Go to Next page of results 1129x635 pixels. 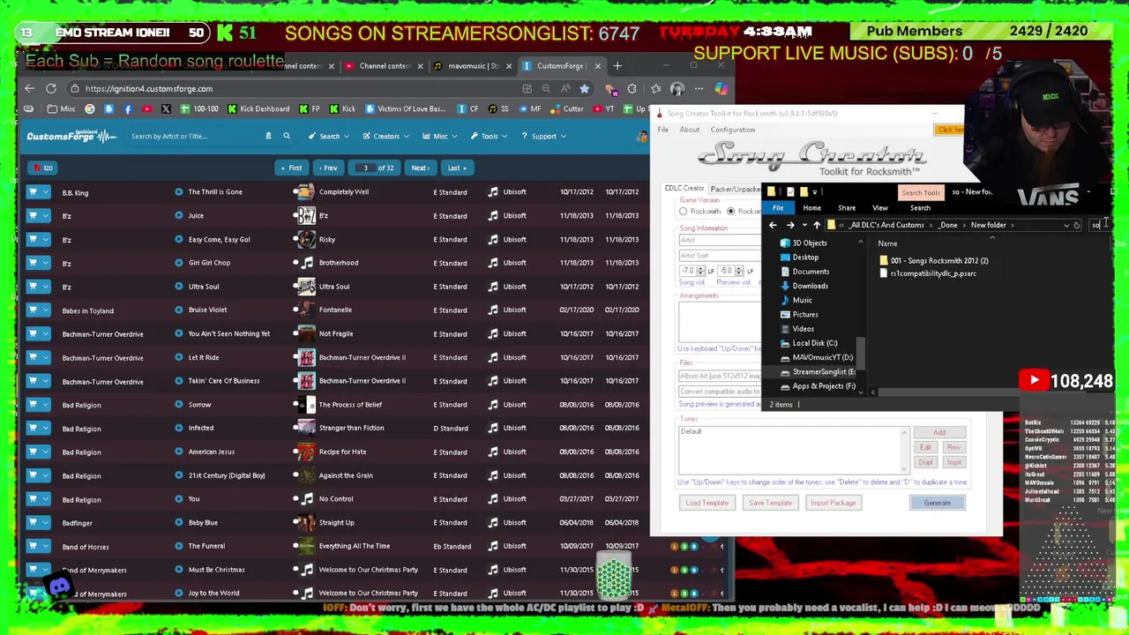pyautogui.click(x=422, y=168)
